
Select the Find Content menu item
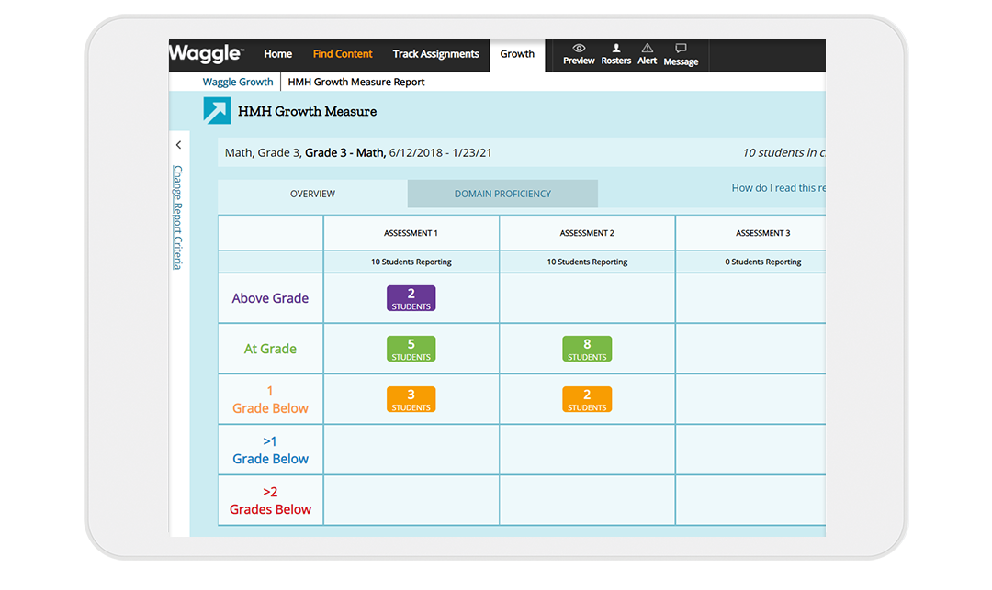(x=342, y=53)
